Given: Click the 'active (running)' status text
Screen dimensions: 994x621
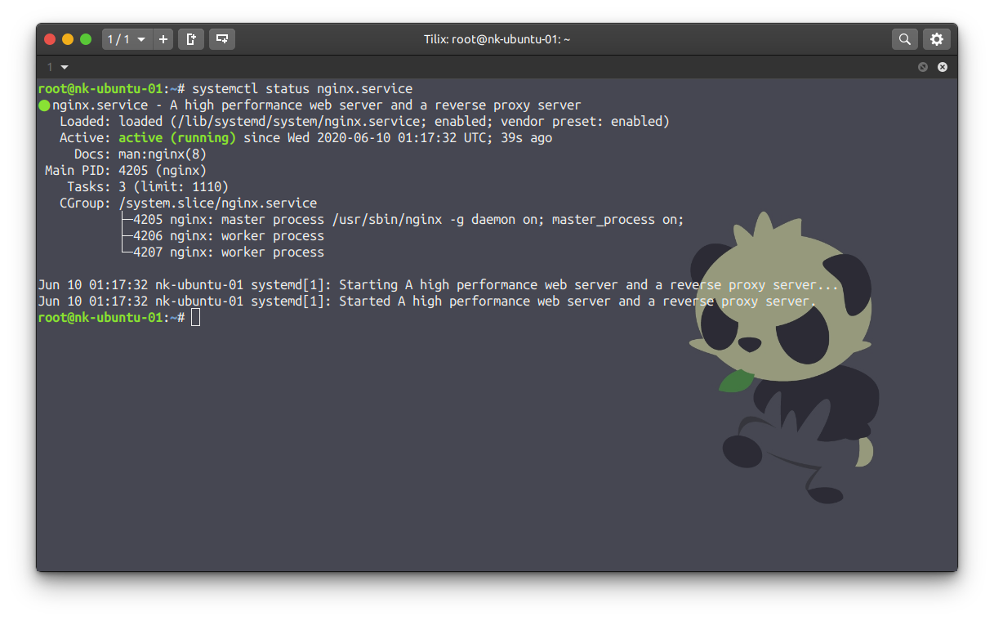Looking at the screenshot, I should coord(177,138).
